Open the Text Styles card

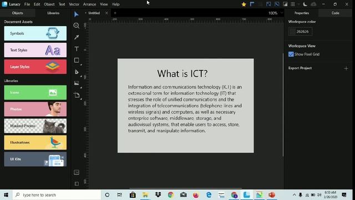[x=35, y=50]
